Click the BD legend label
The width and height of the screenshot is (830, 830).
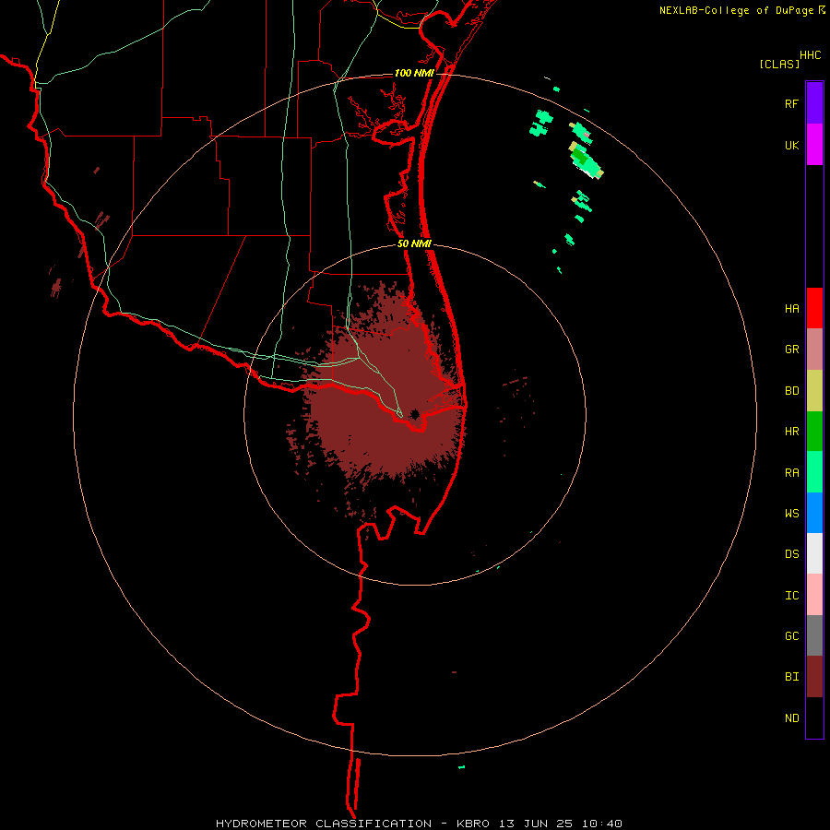tap(791, 391)
